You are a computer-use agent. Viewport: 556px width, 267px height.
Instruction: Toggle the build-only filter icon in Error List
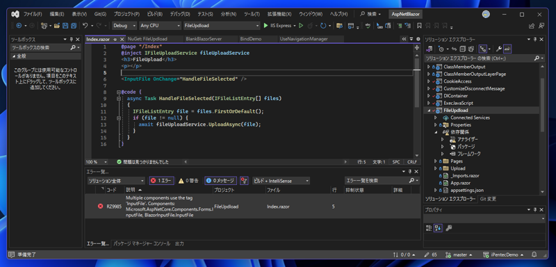(244, 181)
